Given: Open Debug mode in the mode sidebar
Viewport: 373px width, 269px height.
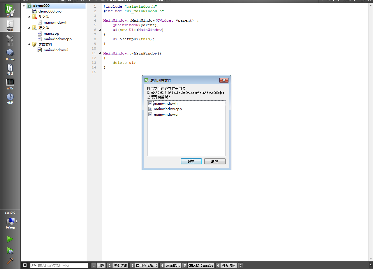Looking at the screenshot, I should 10,55.
